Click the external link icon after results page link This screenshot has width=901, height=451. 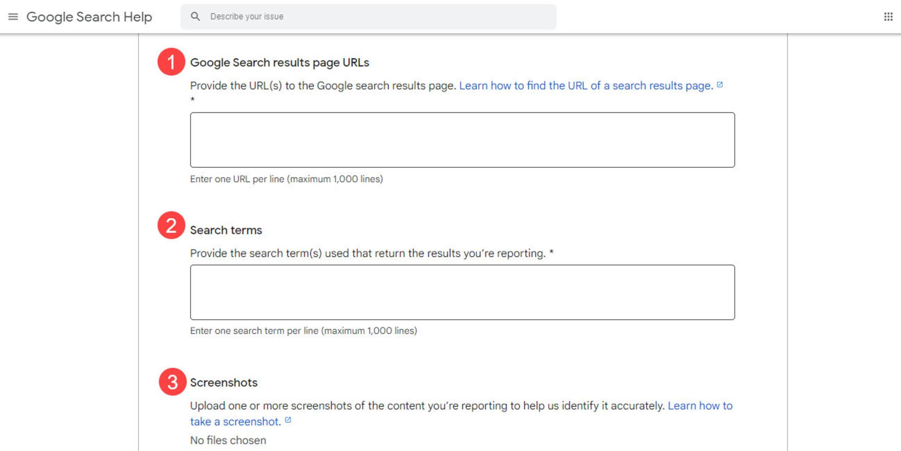coord(720,85)
